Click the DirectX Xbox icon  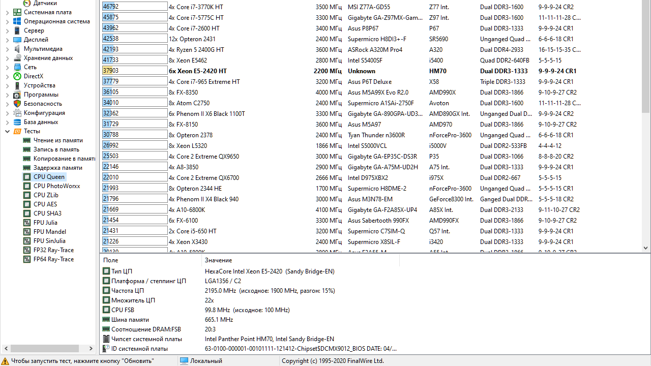click(17, 76)
